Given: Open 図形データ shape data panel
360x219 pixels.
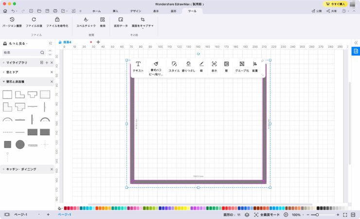Looking at the screenshot, I should click(121, 22).
